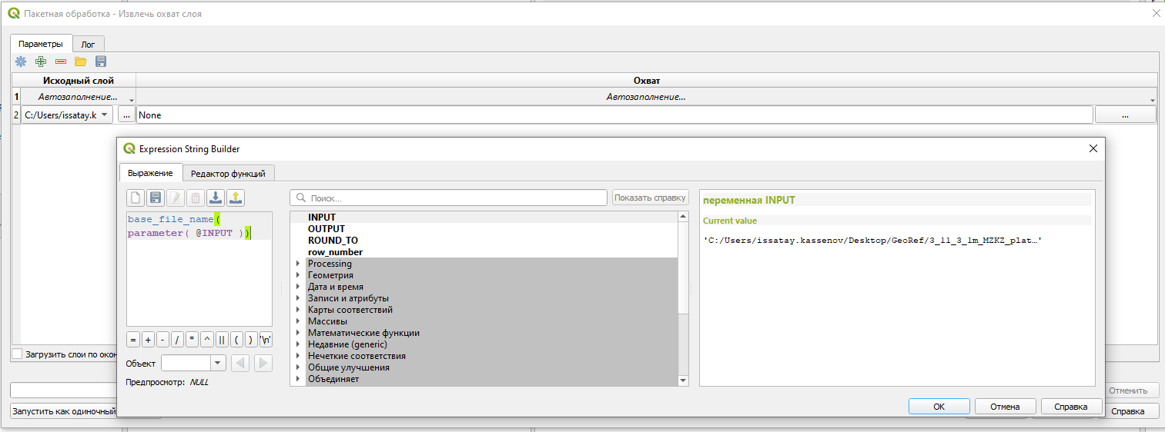Focus the function search field

pos(448,198)
